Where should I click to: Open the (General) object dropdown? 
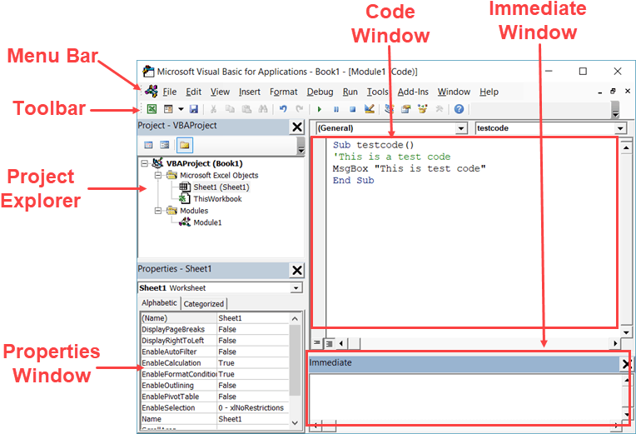(461, 128)
